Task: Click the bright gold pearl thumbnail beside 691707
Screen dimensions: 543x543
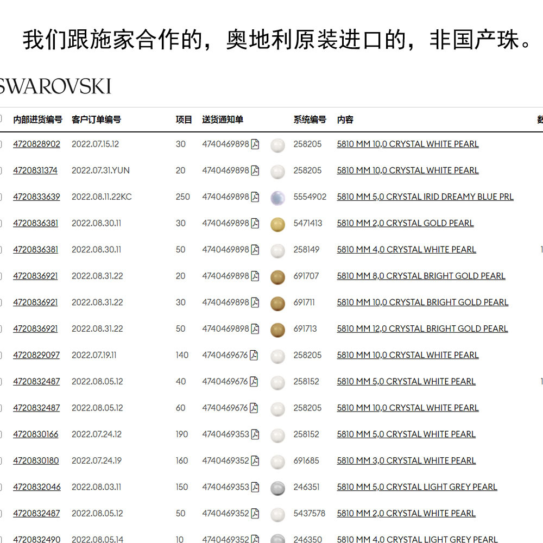Action: [277, 277]
